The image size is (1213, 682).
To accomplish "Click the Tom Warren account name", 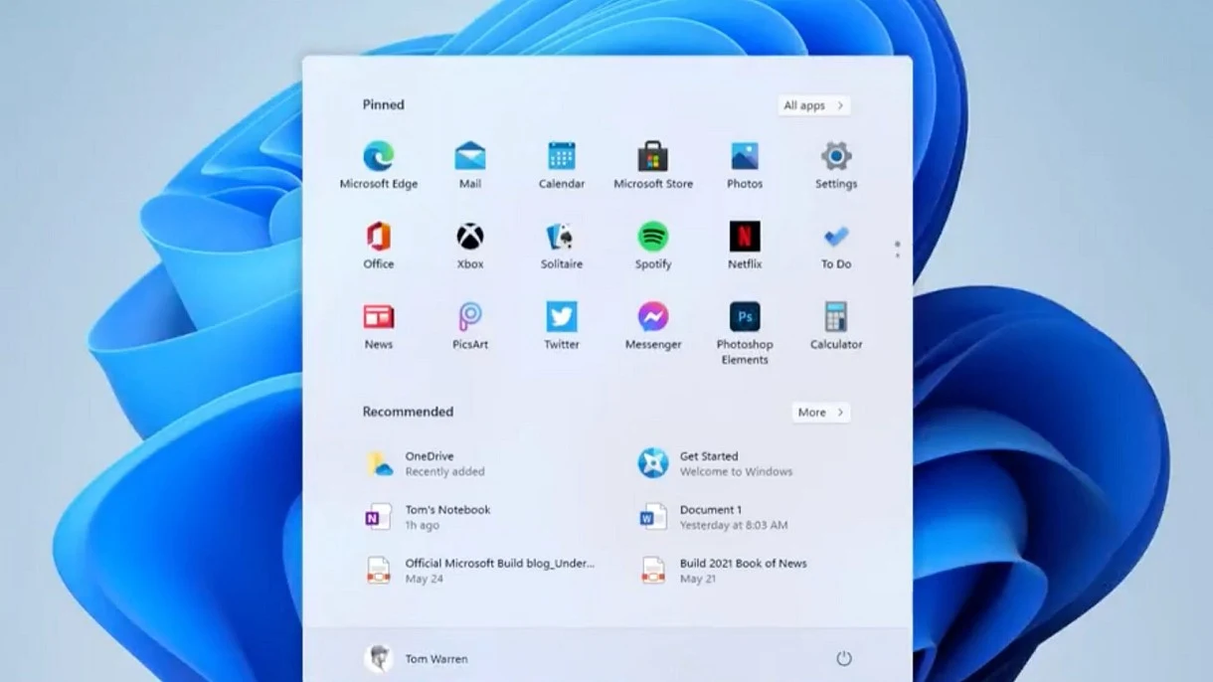I will [436, 658].
